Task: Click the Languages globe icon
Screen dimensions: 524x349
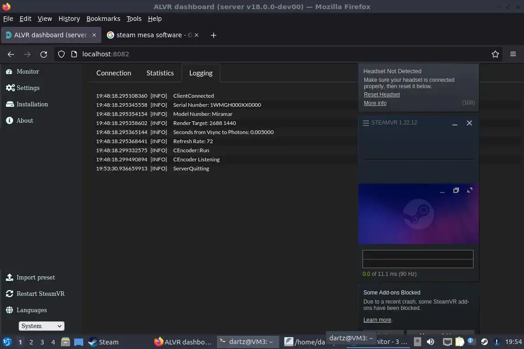Action: 10,310
